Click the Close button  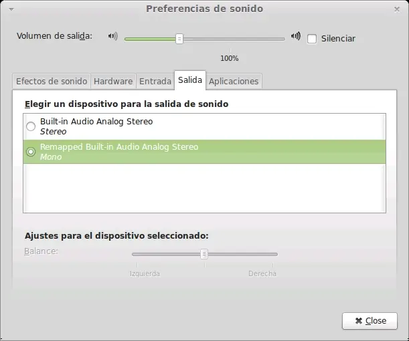point(370,321)
